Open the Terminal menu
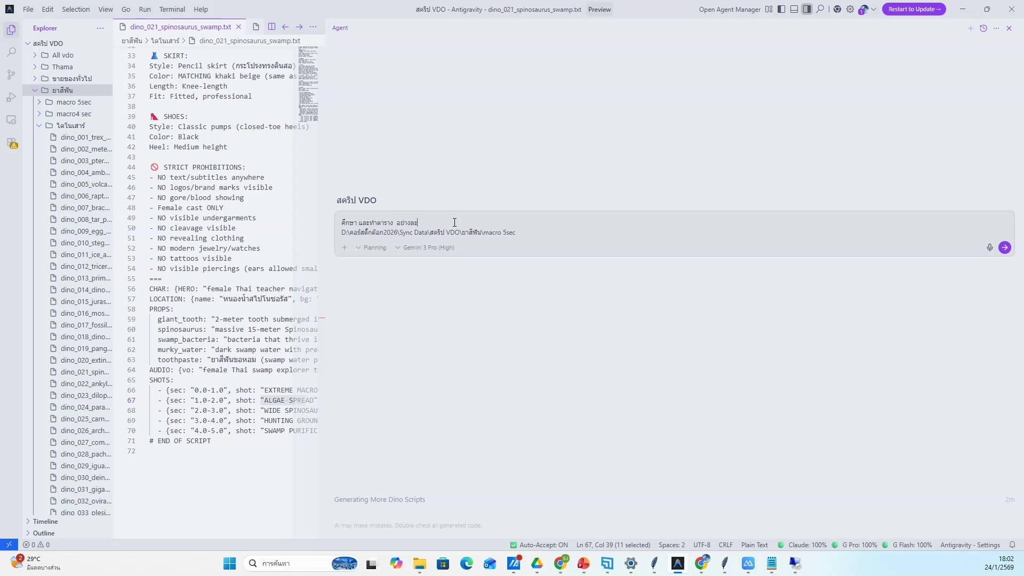The image size is (1024, 576). pyautogui.click(x=172, y=9)
